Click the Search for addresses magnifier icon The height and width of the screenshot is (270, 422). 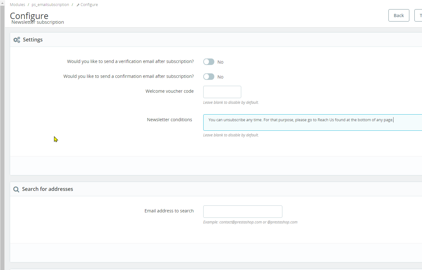pyautogui.click(x=16, y=189)
